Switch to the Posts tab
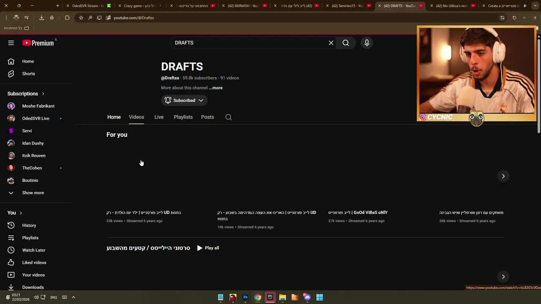541x304 pixels. [208, 117]
